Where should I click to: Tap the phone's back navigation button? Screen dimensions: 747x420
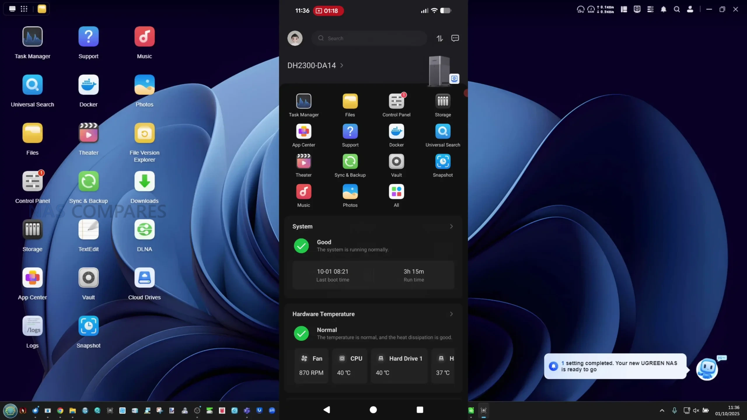click(327, 409)
